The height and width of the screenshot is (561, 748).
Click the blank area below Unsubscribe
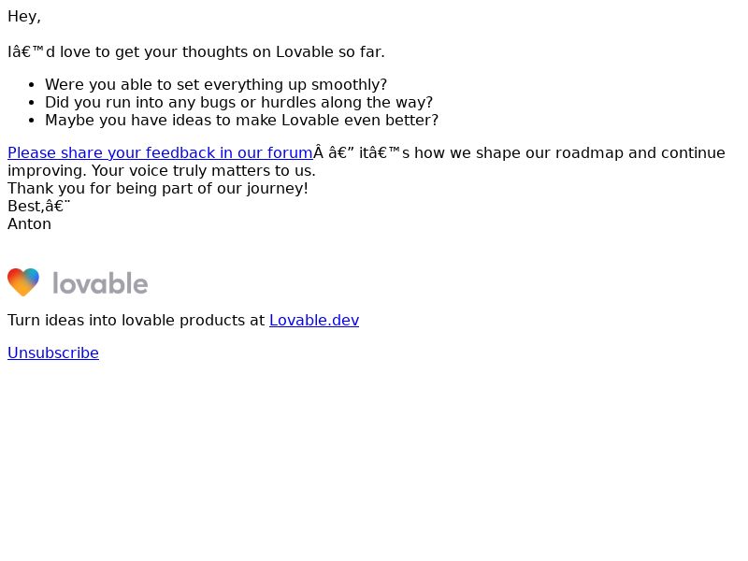pyautogui.click(x=374, y=458)
